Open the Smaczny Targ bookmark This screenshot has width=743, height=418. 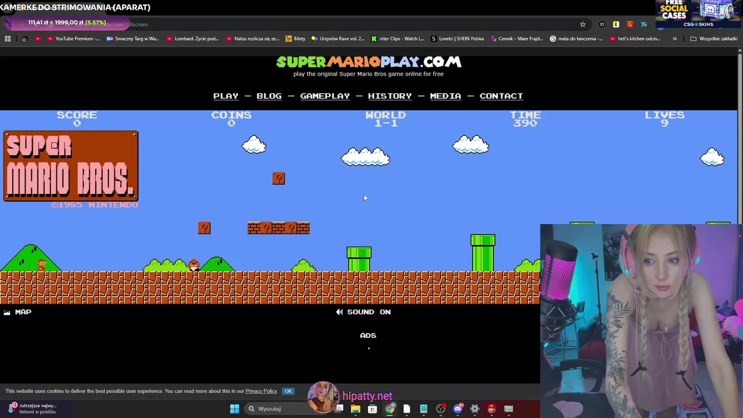pos(133,39)
